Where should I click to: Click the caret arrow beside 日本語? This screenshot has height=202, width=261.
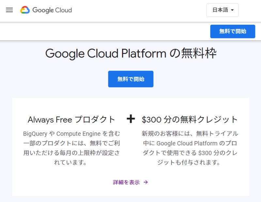pos(232,10)
